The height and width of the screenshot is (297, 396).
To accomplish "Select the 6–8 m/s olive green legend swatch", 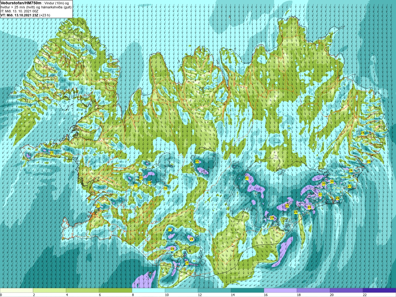I will (x=115, y=291).
